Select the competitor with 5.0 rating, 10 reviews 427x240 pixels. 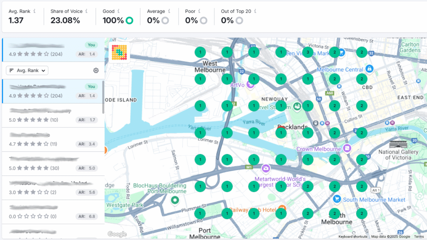pos(52,115)
